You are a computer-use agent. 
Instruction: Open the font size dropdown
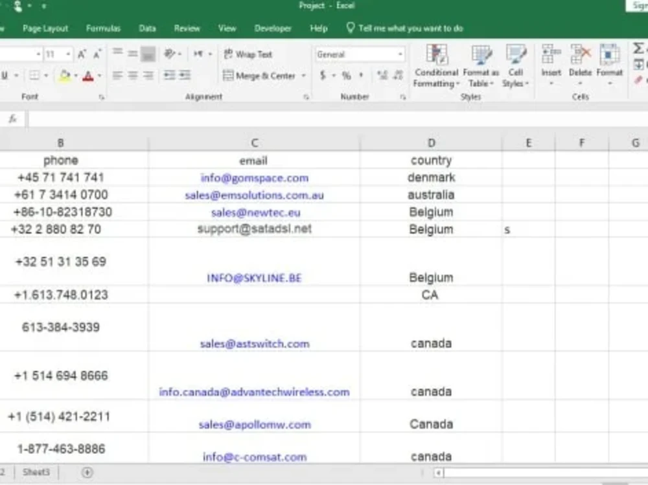tap(68, 54)
